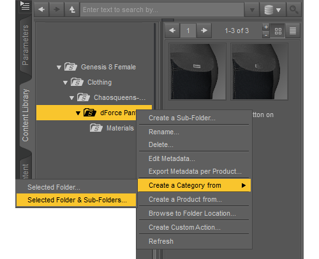This screenshot has height=259, width=319.
Task: Click the magnifying glass search button
Action: click(x=294, y=10)
